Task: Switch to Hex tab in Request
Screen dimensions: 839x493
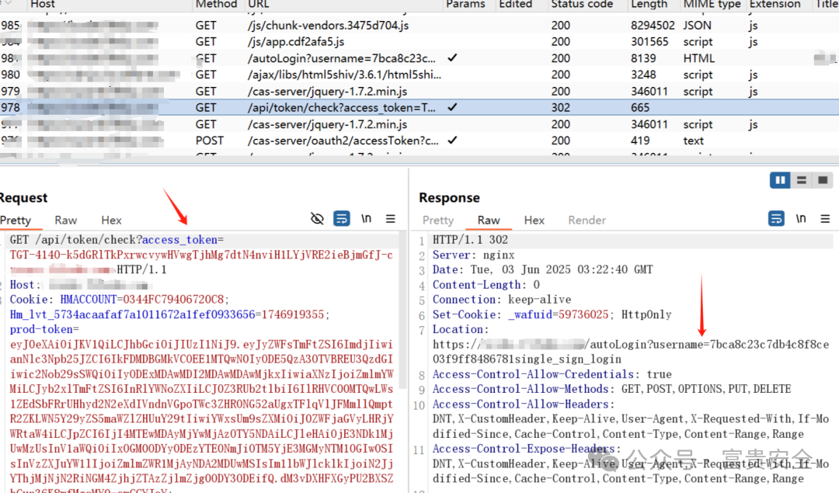Action: click(111, 220)
